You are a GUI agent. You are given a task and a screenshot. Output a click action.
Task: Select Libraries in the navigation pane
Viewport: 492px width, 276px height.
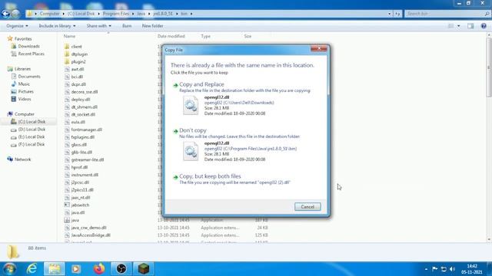click(22, 69)
